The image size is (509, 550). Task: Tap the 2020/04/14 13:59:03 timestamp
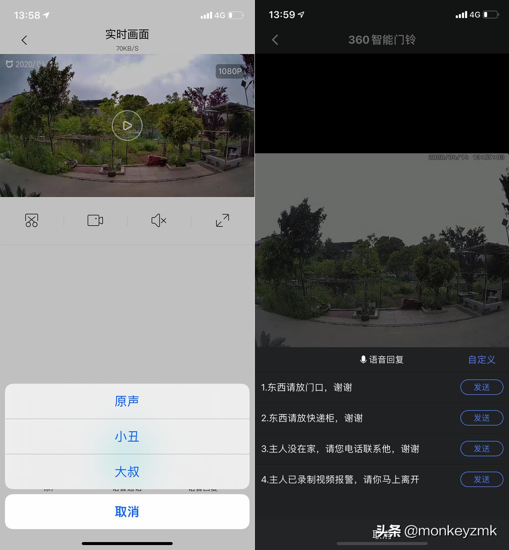466,157
